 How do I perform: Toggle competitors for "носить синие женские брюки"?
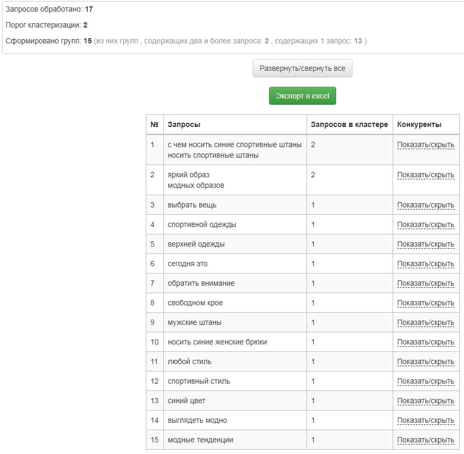pos(425,342)
